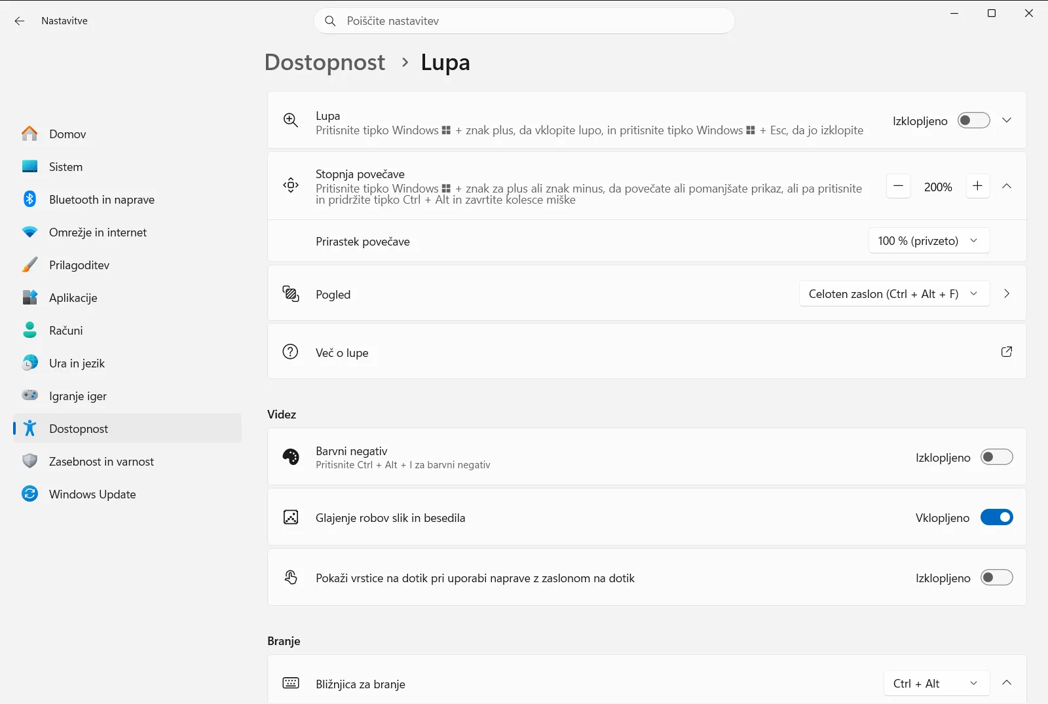Expand the Lupa row chevron
This screenshot has width=1048, height=704.
tap(1007, 120)
